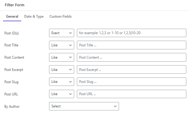Click into the Post Excerpt text field

pos(132,69)
